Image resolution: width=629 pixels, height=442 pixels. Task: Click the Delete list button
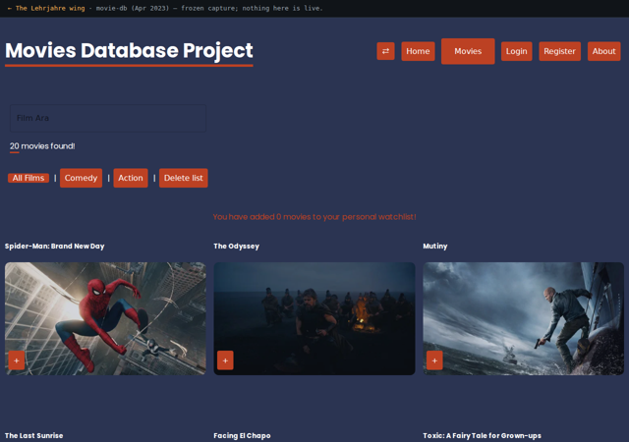point(184,178)
